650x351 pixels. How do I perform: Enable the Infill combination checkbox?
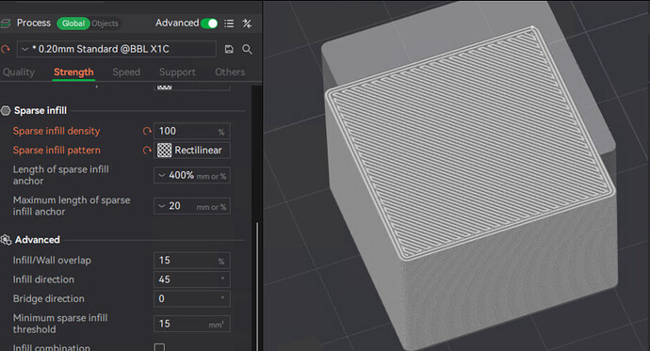159,347
